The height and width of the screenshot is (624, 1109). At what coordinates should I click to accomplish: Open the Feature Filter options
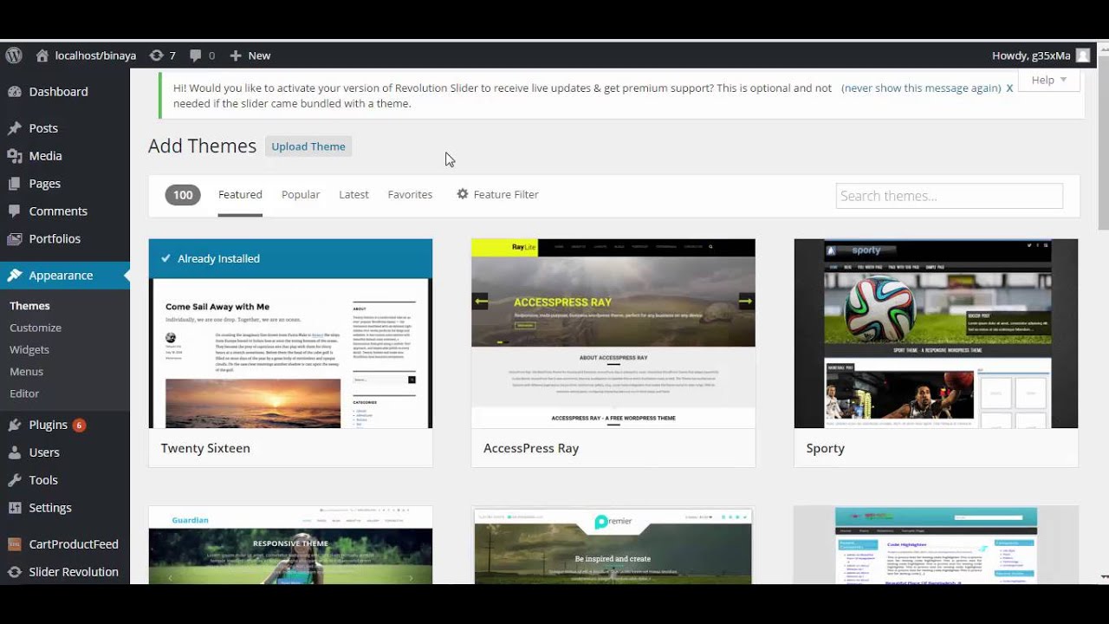(497, 195)
